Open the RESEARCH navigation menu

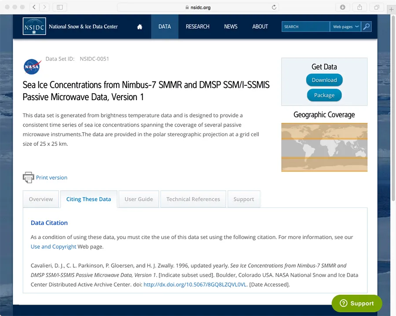tap(198, 27)
